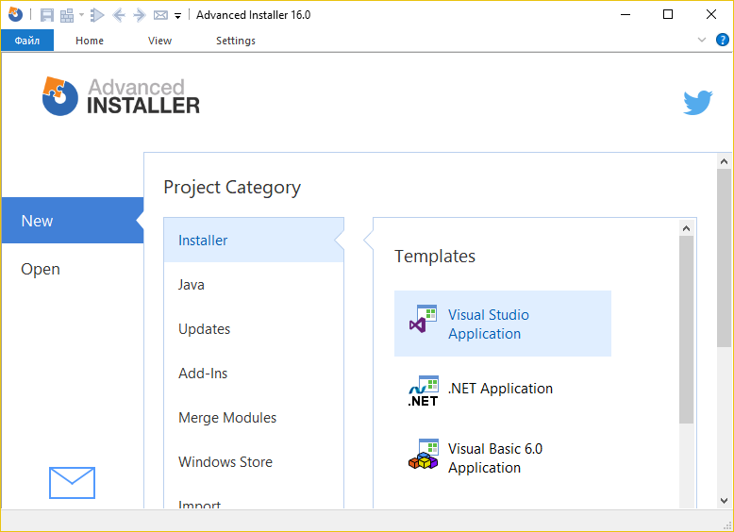734x532 pixels.
Task: Click the .NET Application template icon
Action: [424, 391]
